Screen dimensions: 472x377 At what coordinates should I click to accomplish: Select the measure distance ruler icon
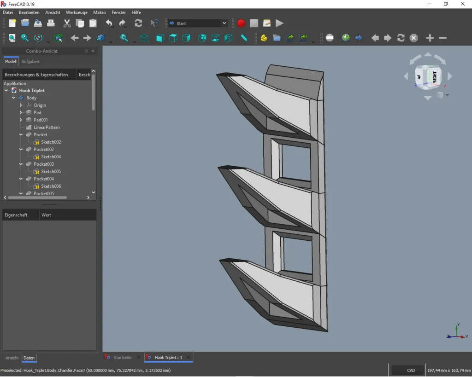(x=244, y=38)
